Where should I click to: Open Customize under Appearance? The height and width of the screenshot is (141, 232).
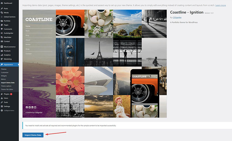tap(5, 72)
